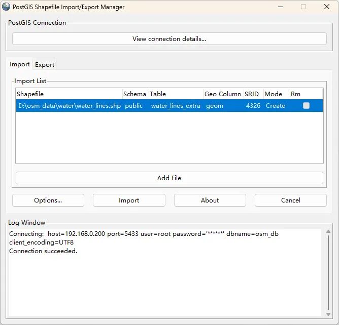Viewport: 339px width, 325px height.
Task: Click the PostGIS globe application icon
Action: (6, 7)
